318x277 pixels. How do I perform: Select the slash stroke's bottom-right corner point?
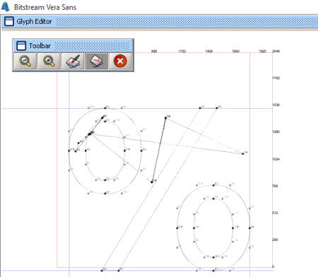[119, 271]
